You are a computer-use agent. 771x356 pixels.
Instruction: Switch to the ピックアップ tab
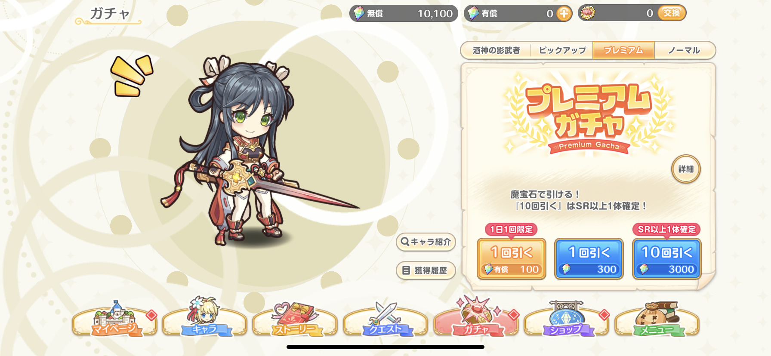(562, 50)
